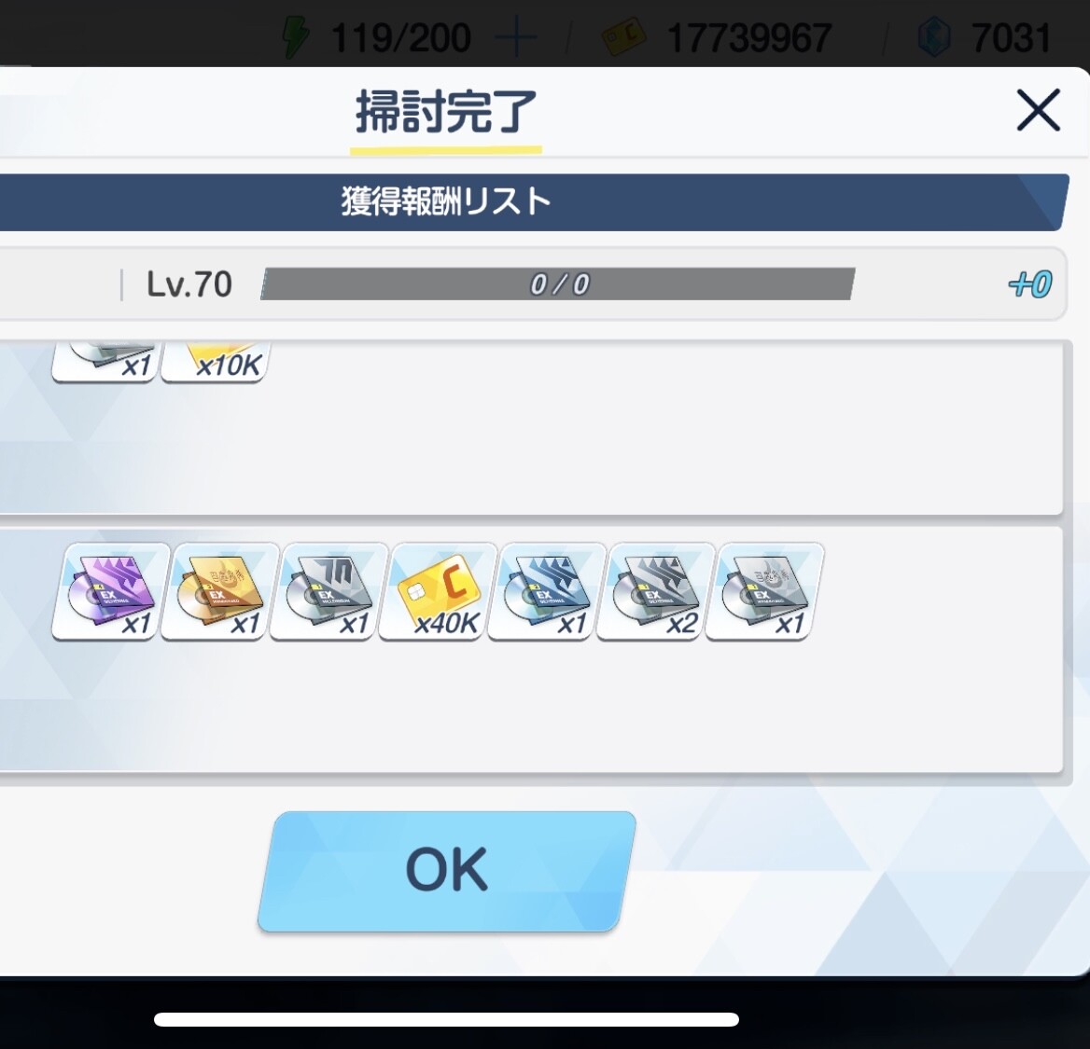Viewport: 1090px width, 1049px height.
Task: Tap the gray EX disc x2 reward
Action: (x=655, y=591)
